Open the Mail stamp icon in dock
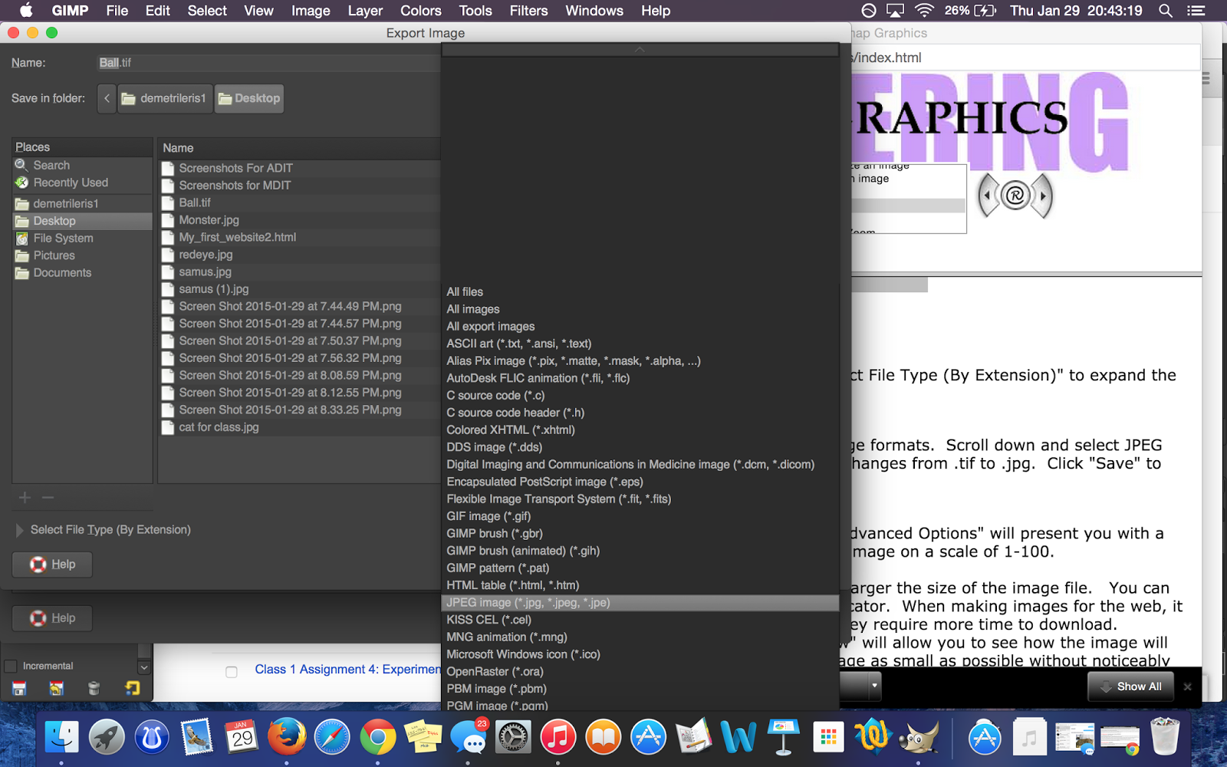Viewport: 1227px width, 767px height. [x=196, y=737]
